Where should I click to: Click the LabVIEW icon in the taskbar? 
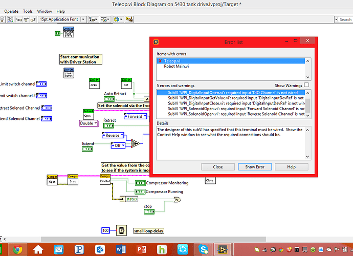click(223, 249)
